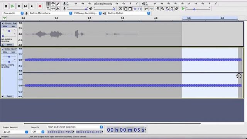Fit whole project to window width
Screen dimensions: 247x139
[172, 8]
